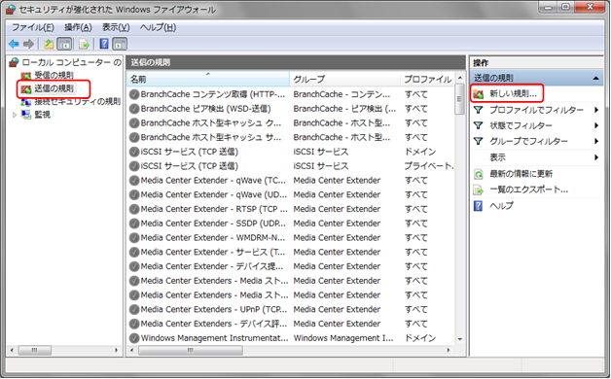
Task: Select 受信の規則 in the tree
Action: coord(54,75)
